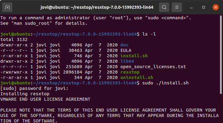Click the window title text
223x123 pixels.
(x=97, y=7)
